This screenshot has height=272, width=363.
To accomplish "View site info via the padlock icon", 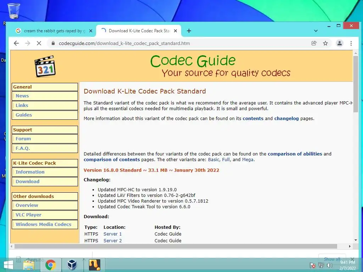I will 53,43.
